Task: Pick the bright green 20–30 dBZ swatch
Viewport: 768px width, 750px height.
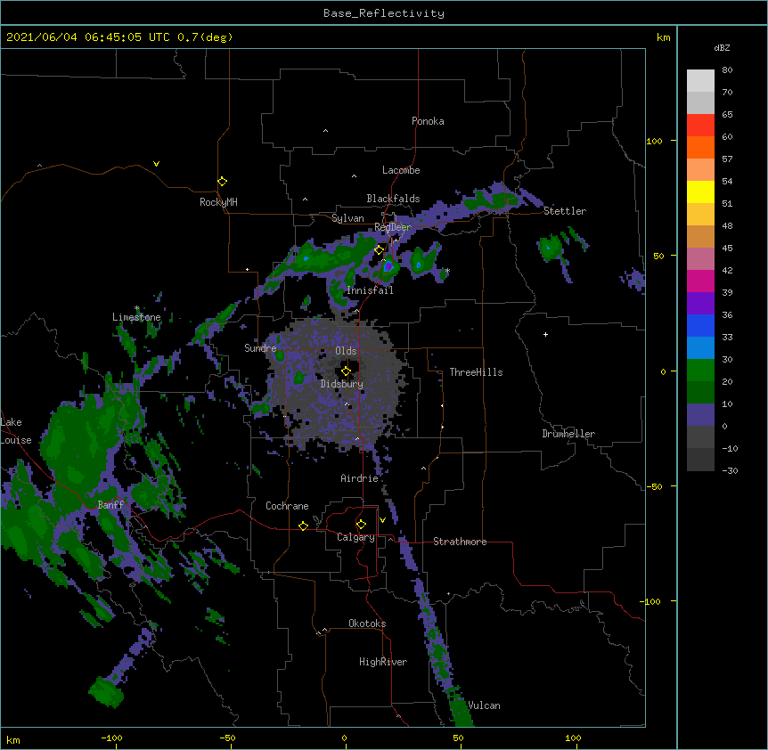Action: pyautogui.click(x=700, y=371)
